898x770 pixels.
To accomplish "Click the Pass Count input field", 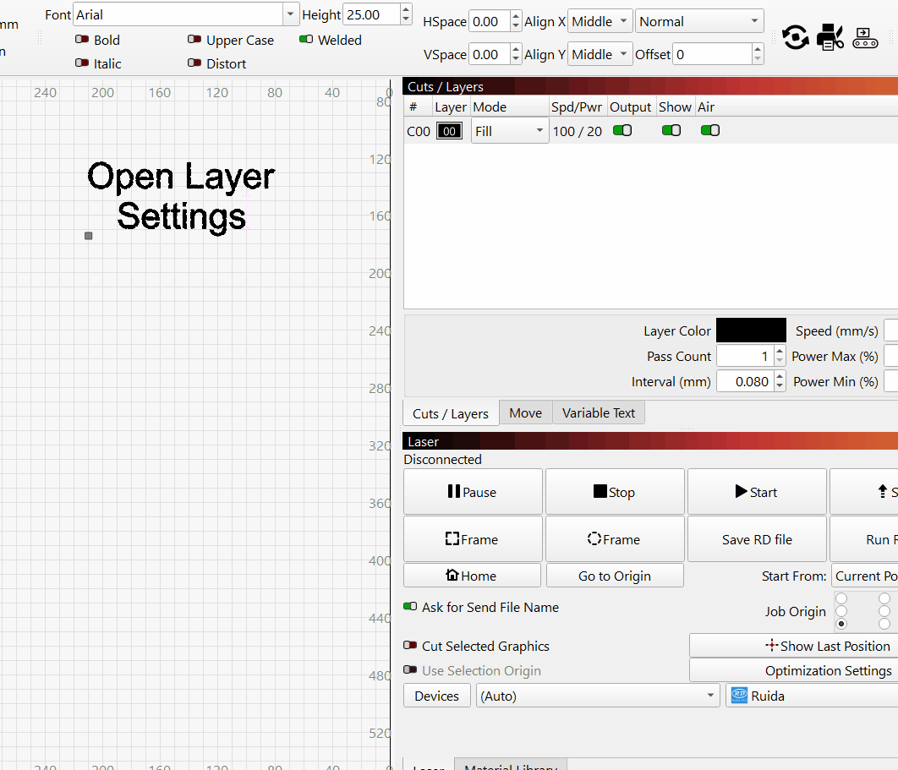I will (x=745, y=357).
